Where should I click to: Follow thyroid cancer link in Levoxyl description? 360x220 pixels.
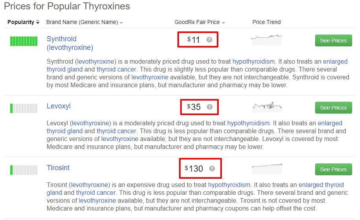(116, 131)
